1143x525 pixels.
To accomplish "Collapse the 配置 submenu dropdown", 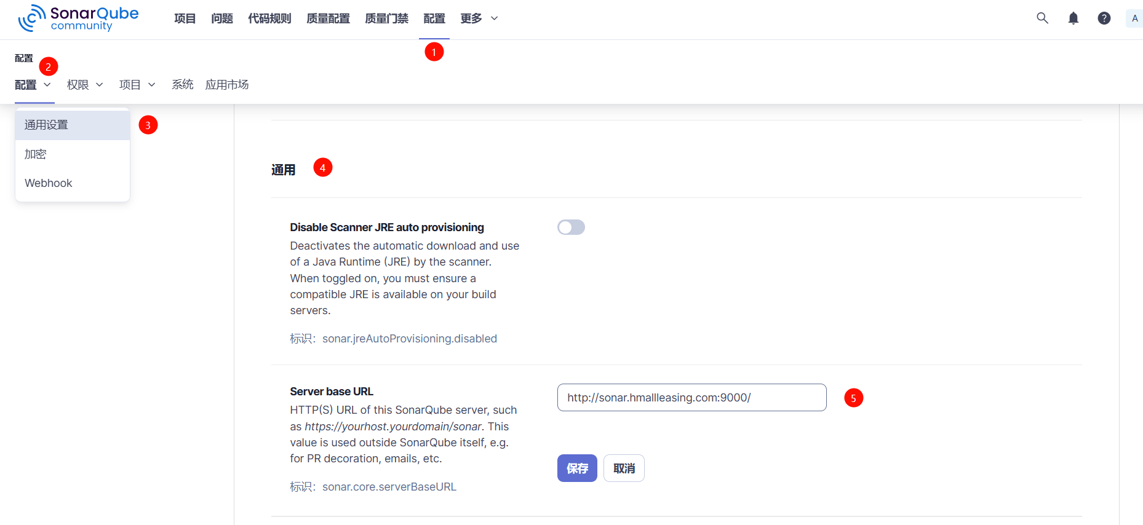I will [x=33, y=85].
